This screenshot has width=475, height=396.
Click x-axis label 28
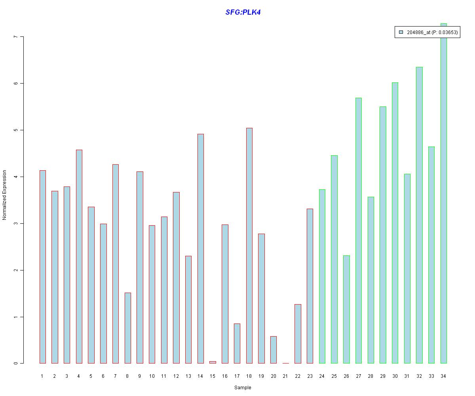[x=370, y=376]
